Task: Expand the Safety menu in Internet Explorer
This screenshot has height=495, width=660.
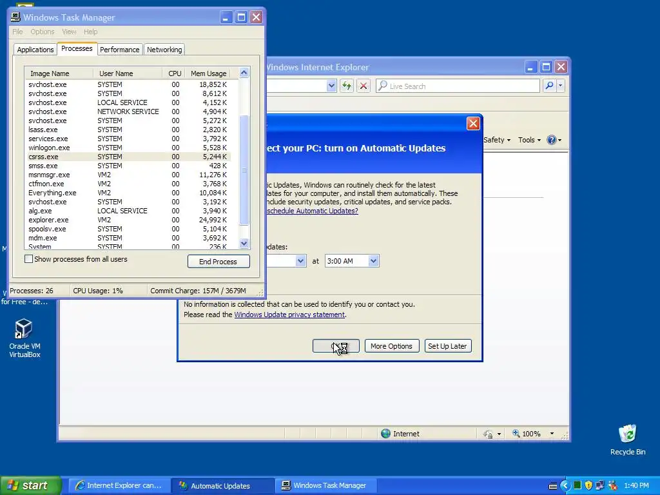Action: point(497,140)
